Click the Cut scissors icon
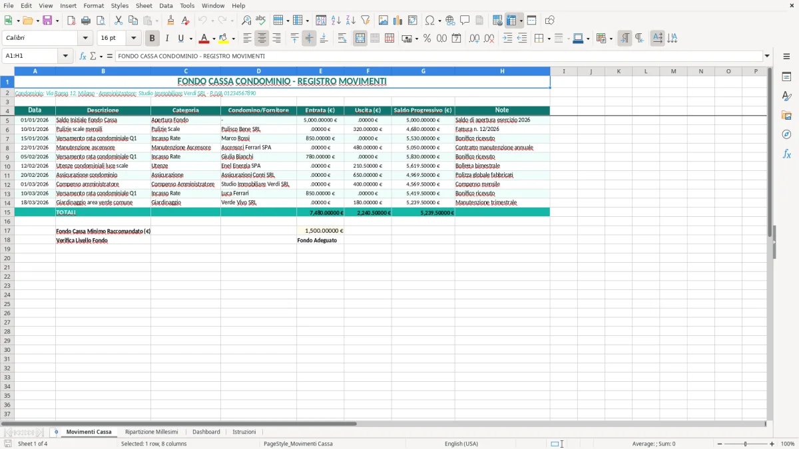The width and height of the screenshot is (799, 449). point(119,21)
